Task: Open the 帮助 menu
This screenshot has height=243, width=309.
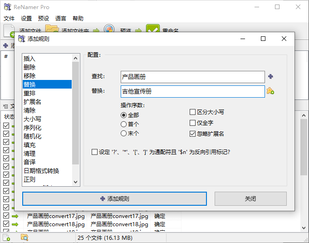Action: click(78, 18)
